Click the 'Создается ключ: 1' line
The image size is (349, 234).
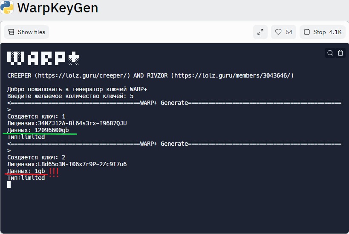[36, 116]
